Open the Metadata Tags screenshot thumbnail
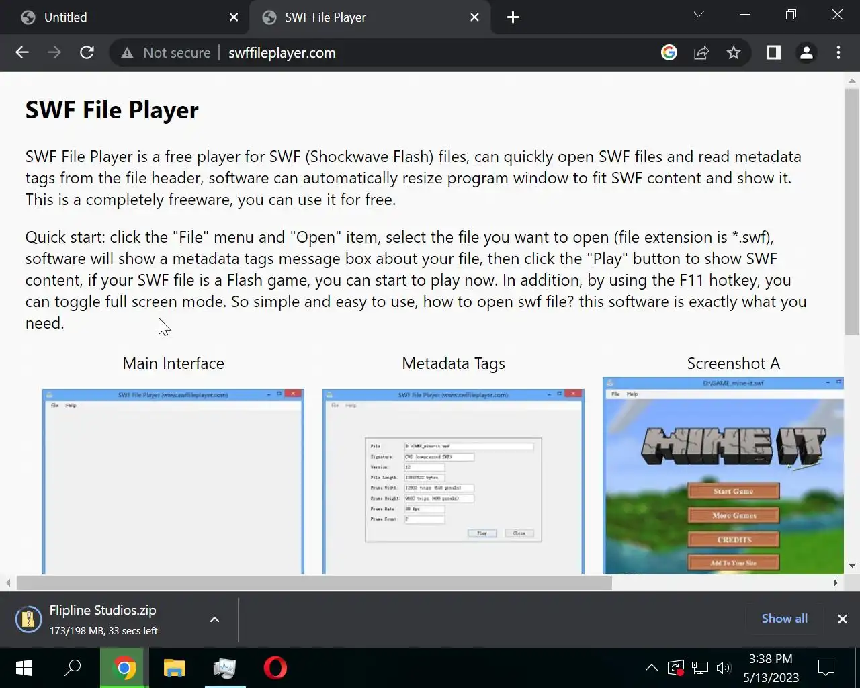Screen dimensions: 860x688 454,482
